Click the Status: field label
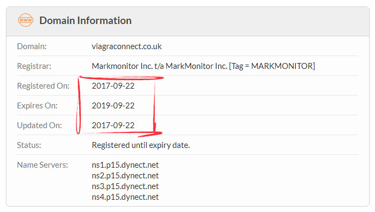375x212 pixels. 29,145
